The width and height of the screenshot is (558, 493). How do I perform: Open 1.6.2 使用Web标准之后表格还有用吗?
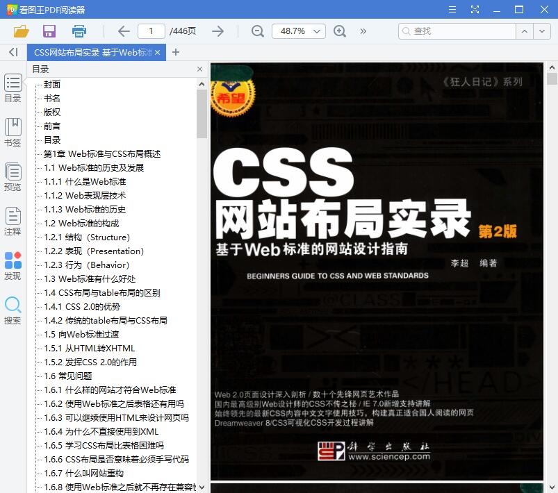114,403
